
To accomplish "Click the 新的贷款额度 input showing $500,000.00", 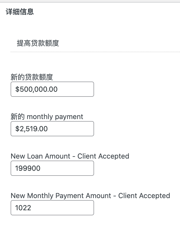I will tap(52, 89).
